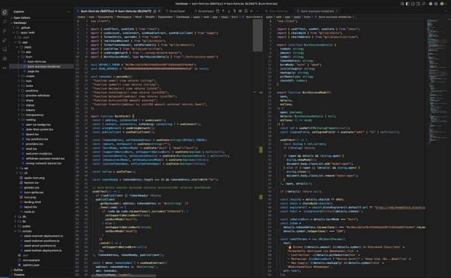Close the burn-success-modal.tsx tab

coord(337,11)
